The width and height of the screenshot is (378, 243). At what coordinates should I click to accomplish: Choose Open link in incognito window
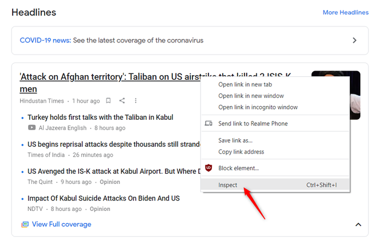coord(258,107)
